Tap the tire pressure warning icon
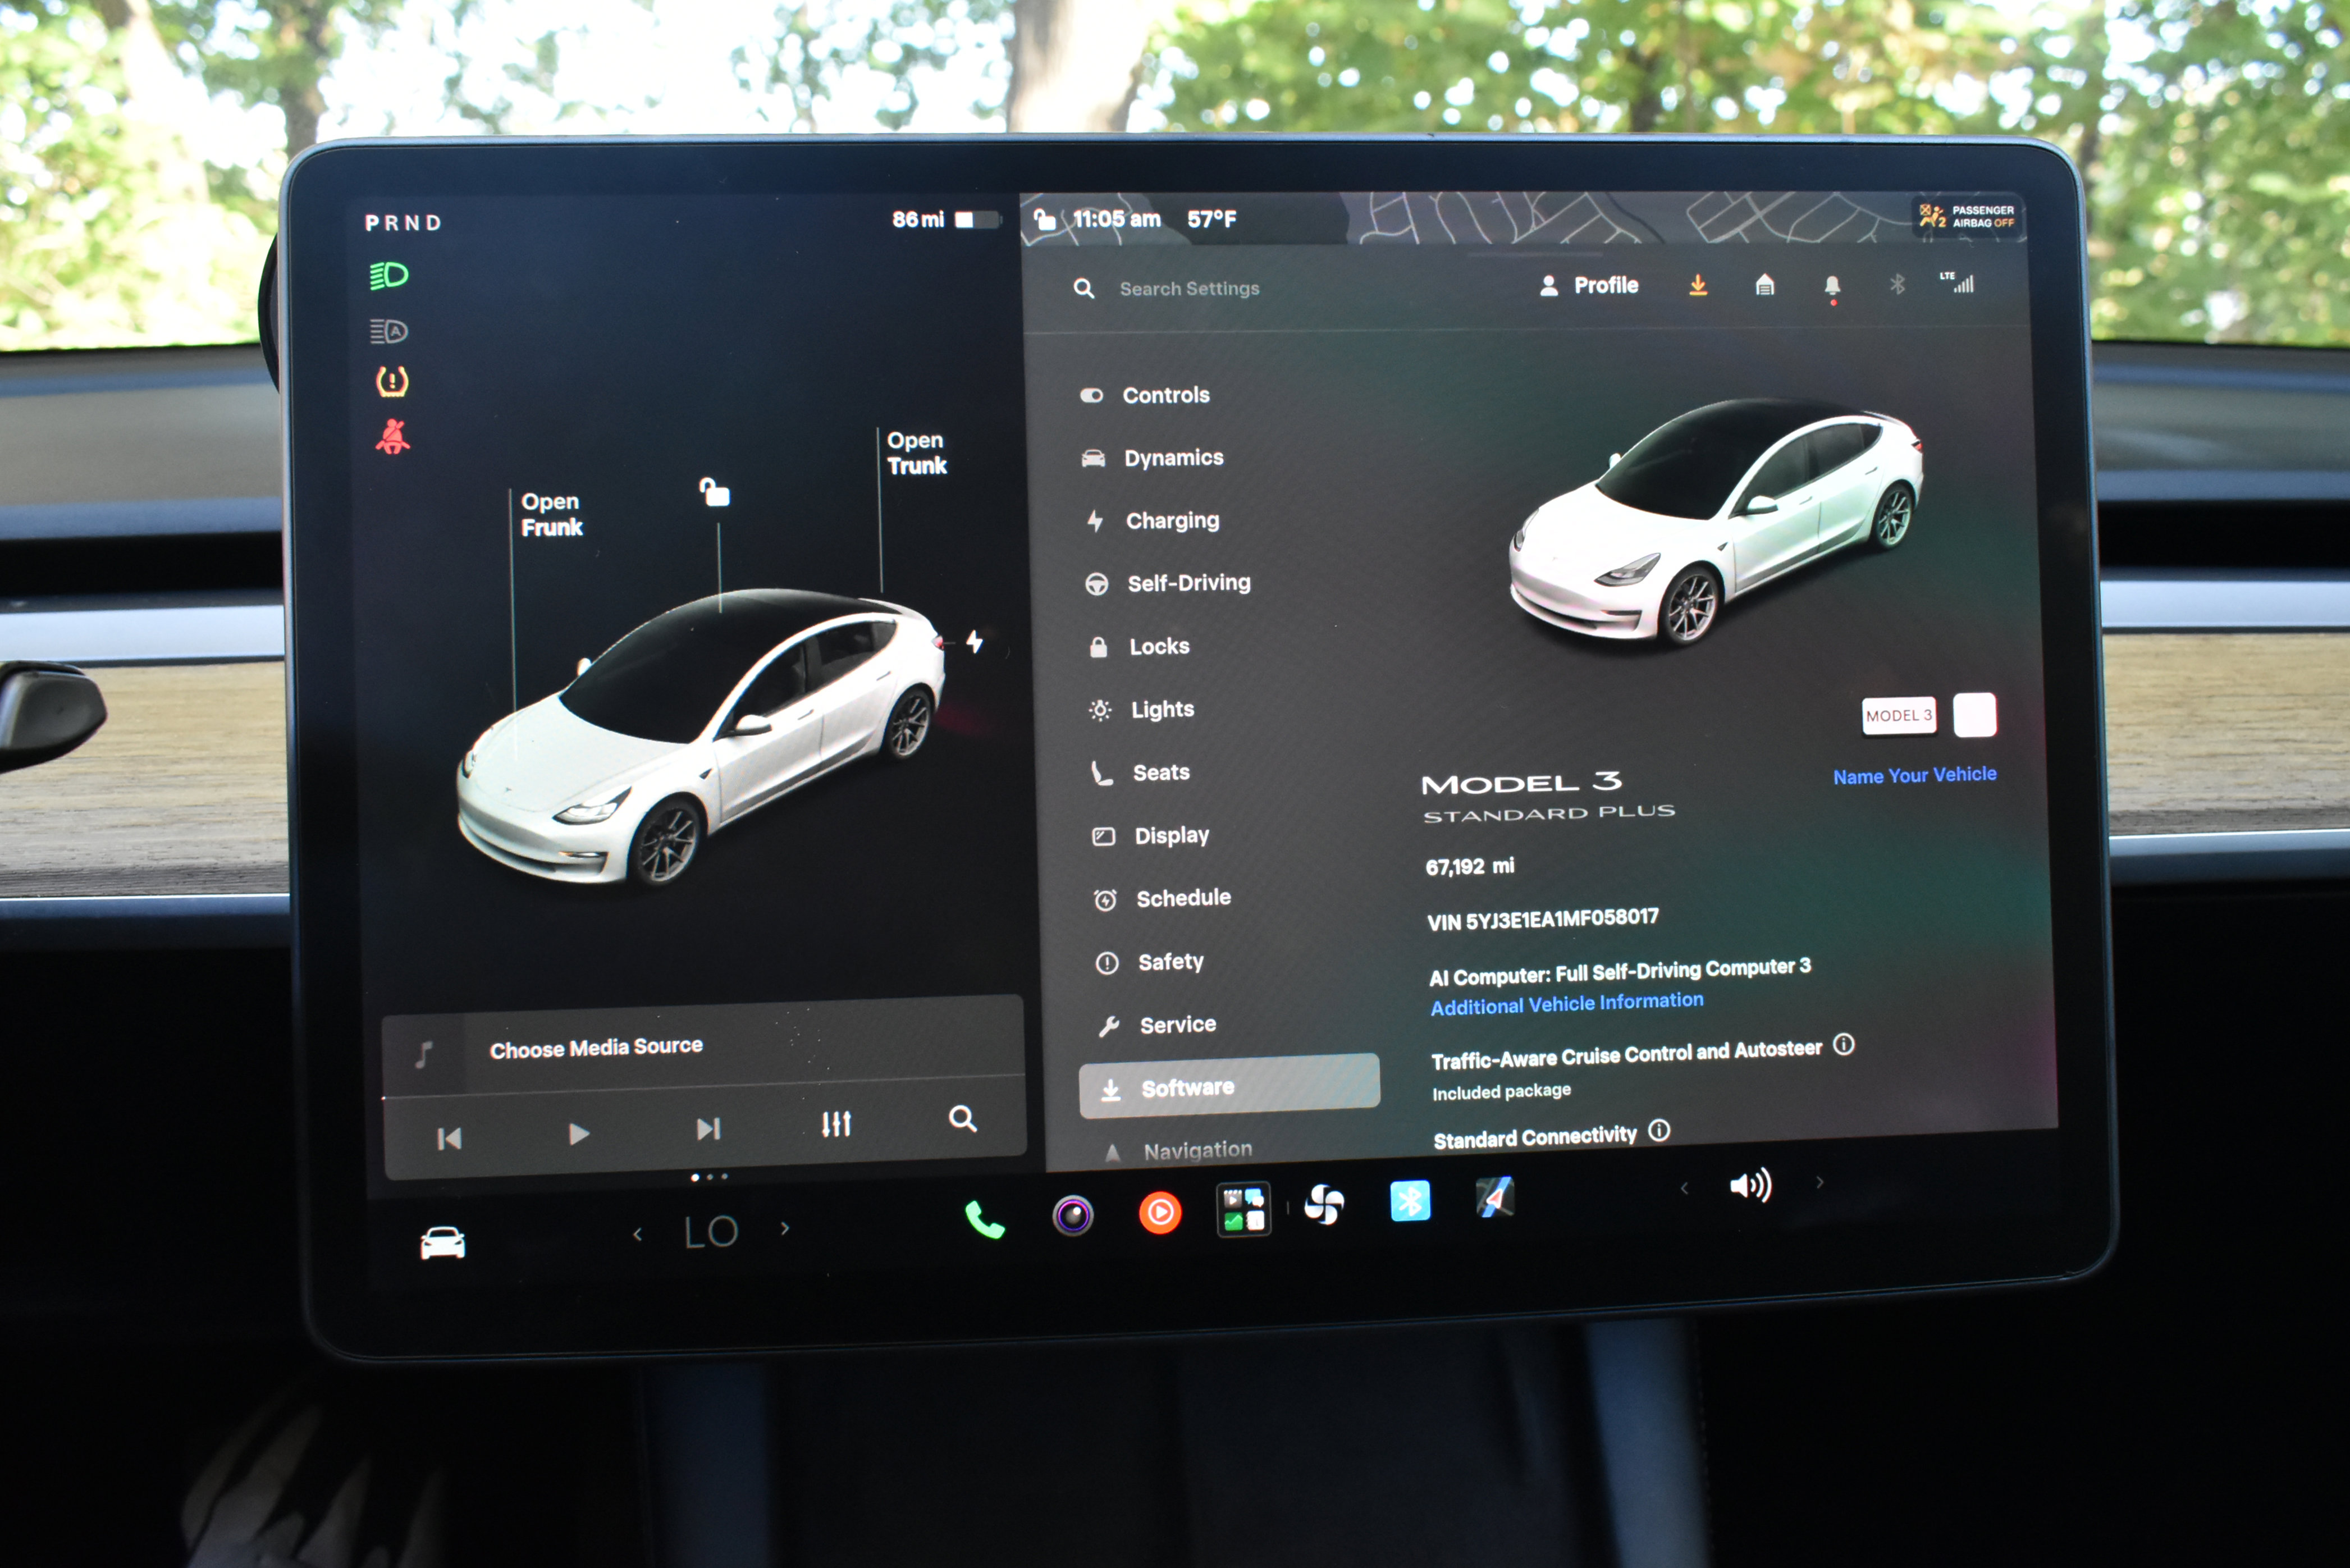2350x1568 pixels. [392, 381]
